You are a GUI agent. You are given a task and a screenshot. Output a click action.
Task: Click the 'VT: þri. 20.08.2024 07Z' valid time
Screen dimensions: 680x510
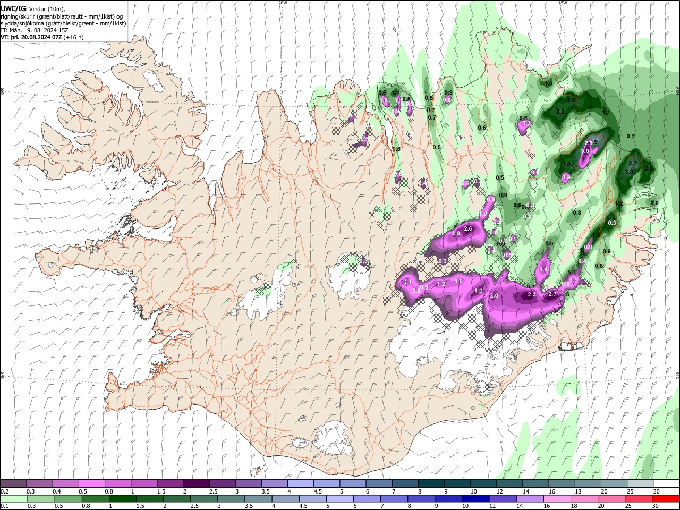coord(31,38)
